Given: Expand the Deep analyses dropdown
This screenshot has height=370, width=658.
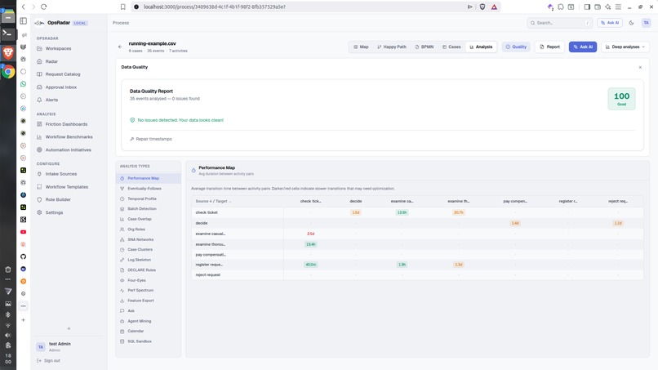Looking at the screenshot, I should pyautogui.click(x=625, y=47).
